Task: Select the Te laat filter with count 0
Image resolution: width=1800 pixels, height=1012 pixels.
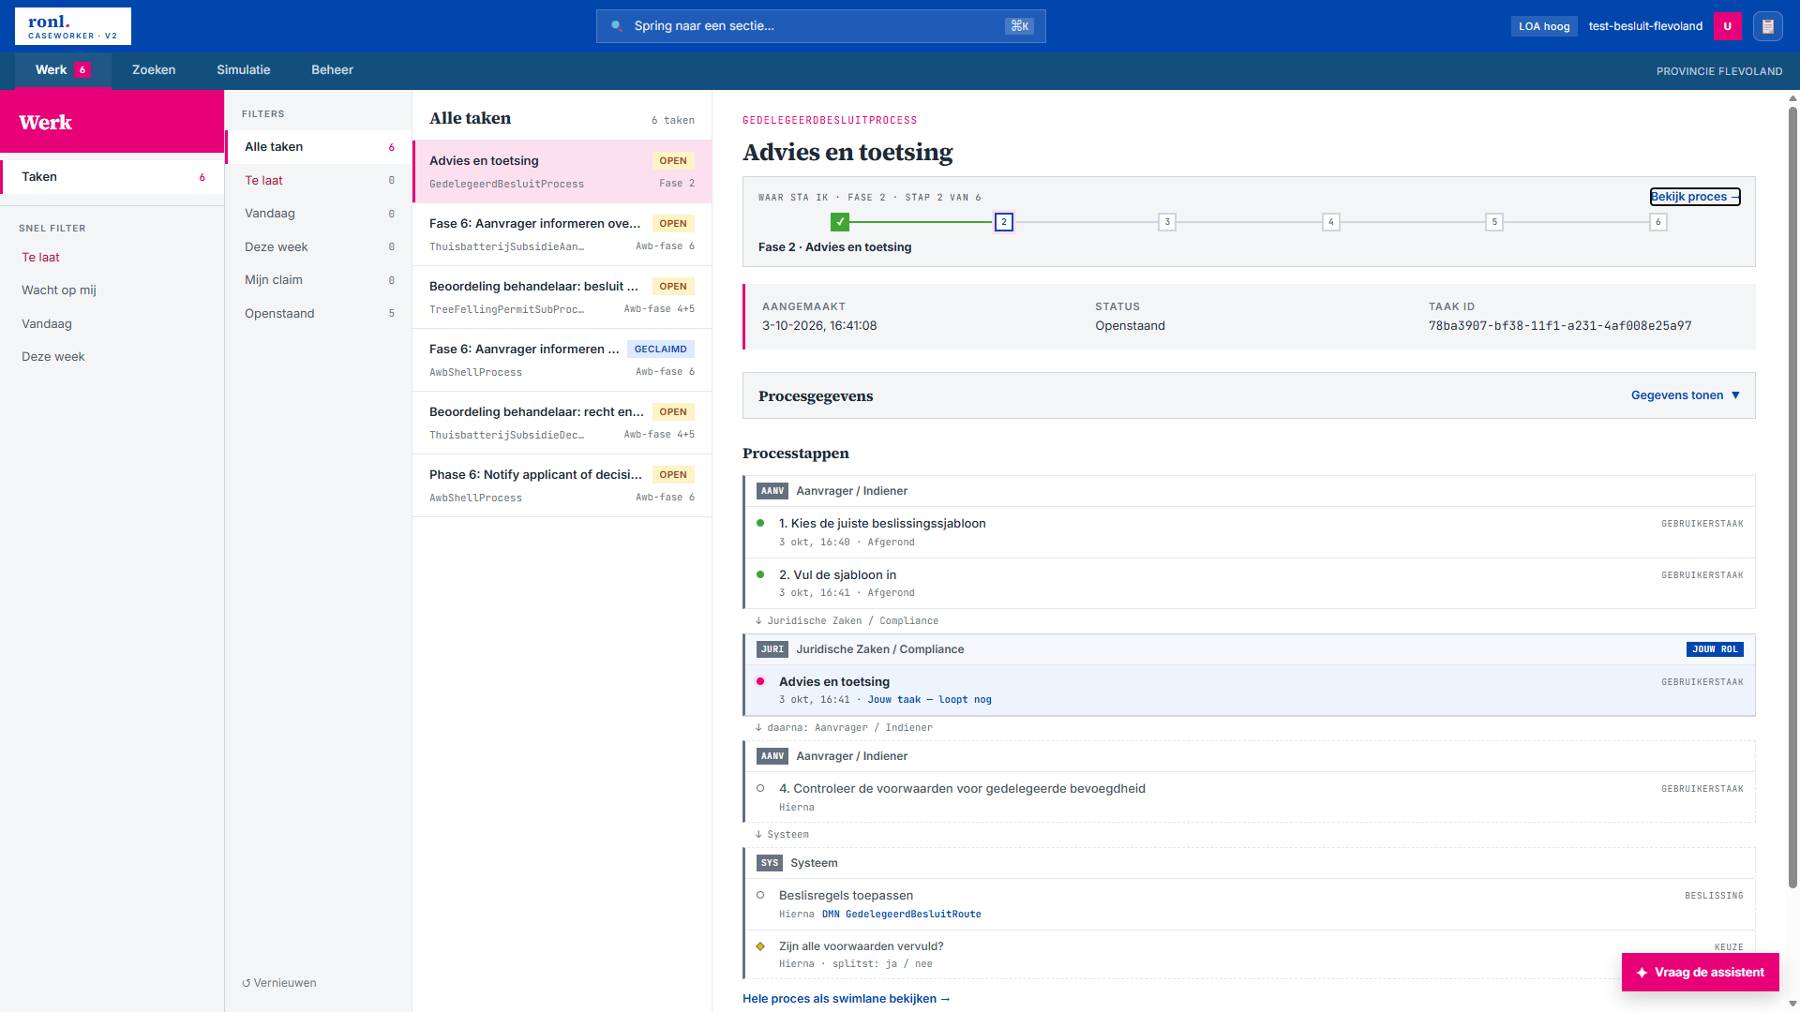Action: point(319,181)
